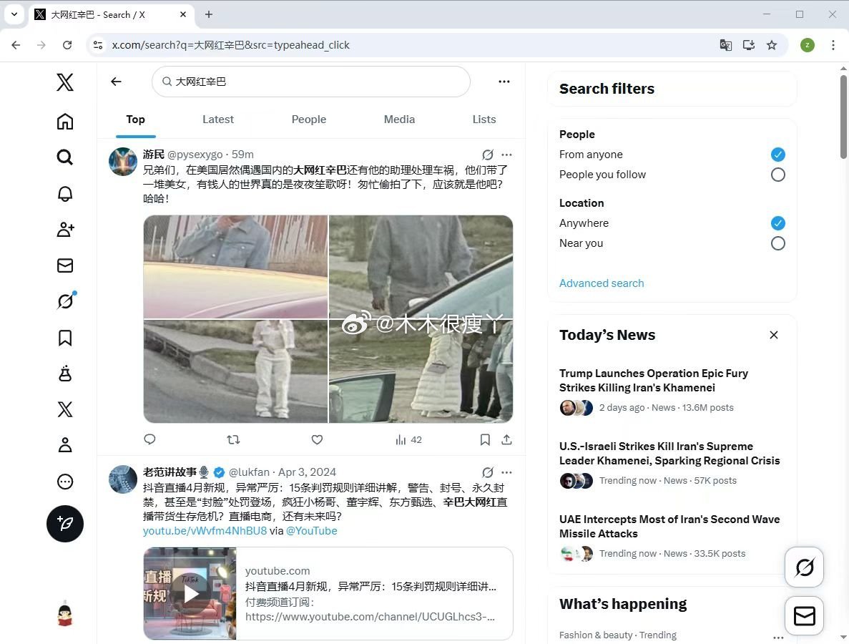
Task: Repost 游民 post
Action: click(x=233, y=439)
